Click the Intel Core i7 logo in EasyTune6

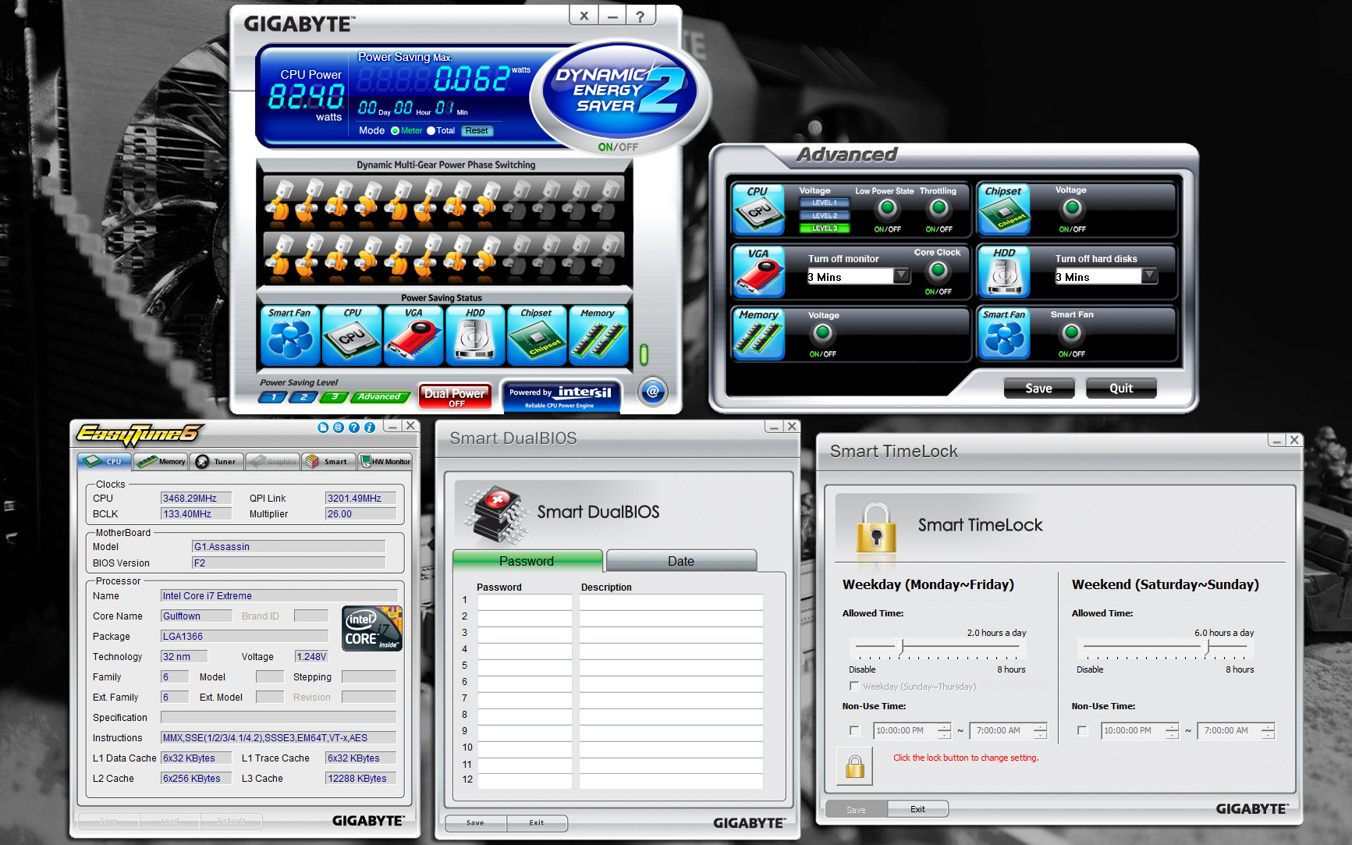tap(372, 629)
